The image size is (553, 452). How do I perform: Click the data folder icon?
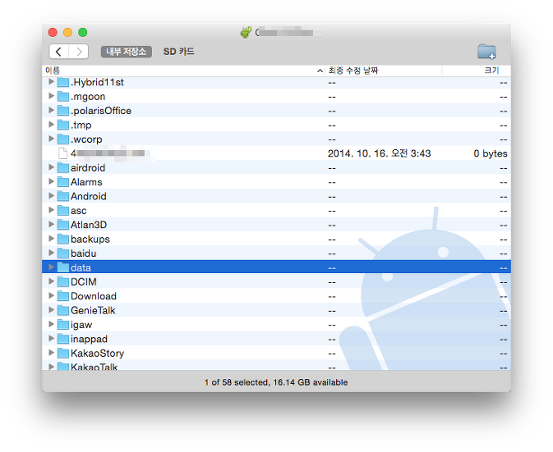point(63,267)
